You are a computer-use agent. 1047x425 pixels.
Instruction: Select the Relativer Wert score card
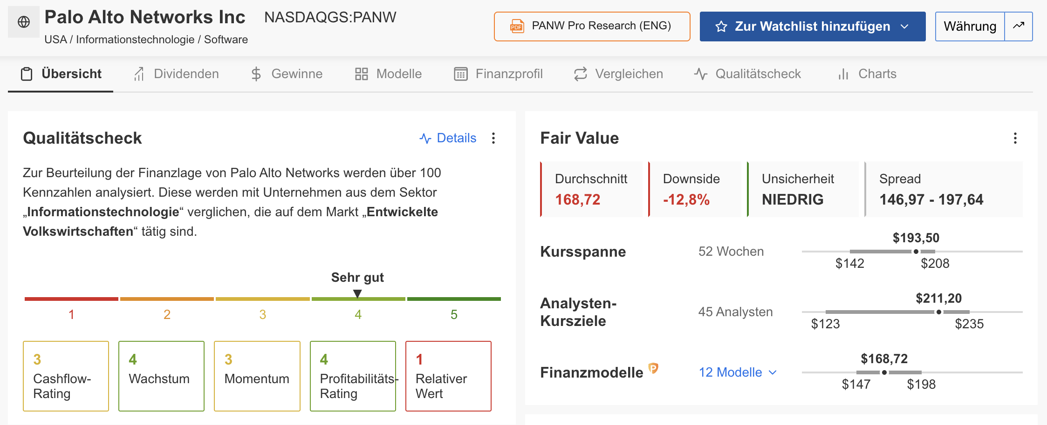coord(448,376)
